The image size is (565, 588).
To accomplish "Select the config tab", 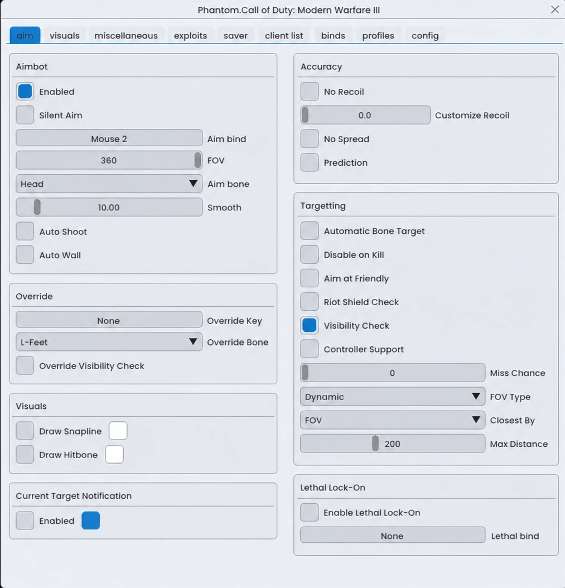I will pos(425,36).
